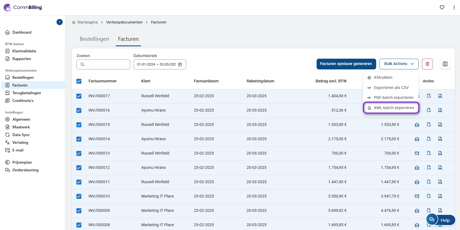Switch to the Bestellingen tab
This screenshot has width=460, height=230.
(94, 39)
